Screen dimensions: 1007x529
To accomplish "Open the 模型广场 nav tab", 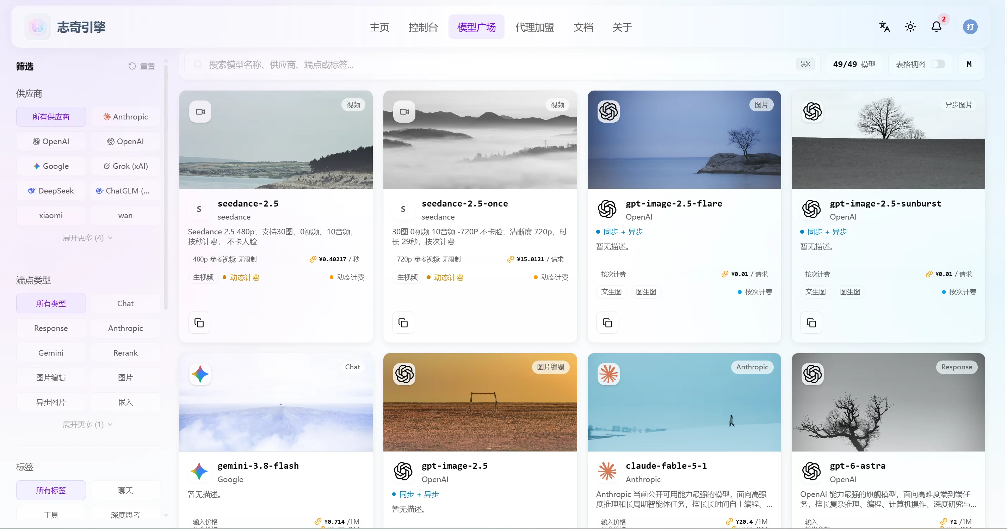I will (x=476, y=27).
